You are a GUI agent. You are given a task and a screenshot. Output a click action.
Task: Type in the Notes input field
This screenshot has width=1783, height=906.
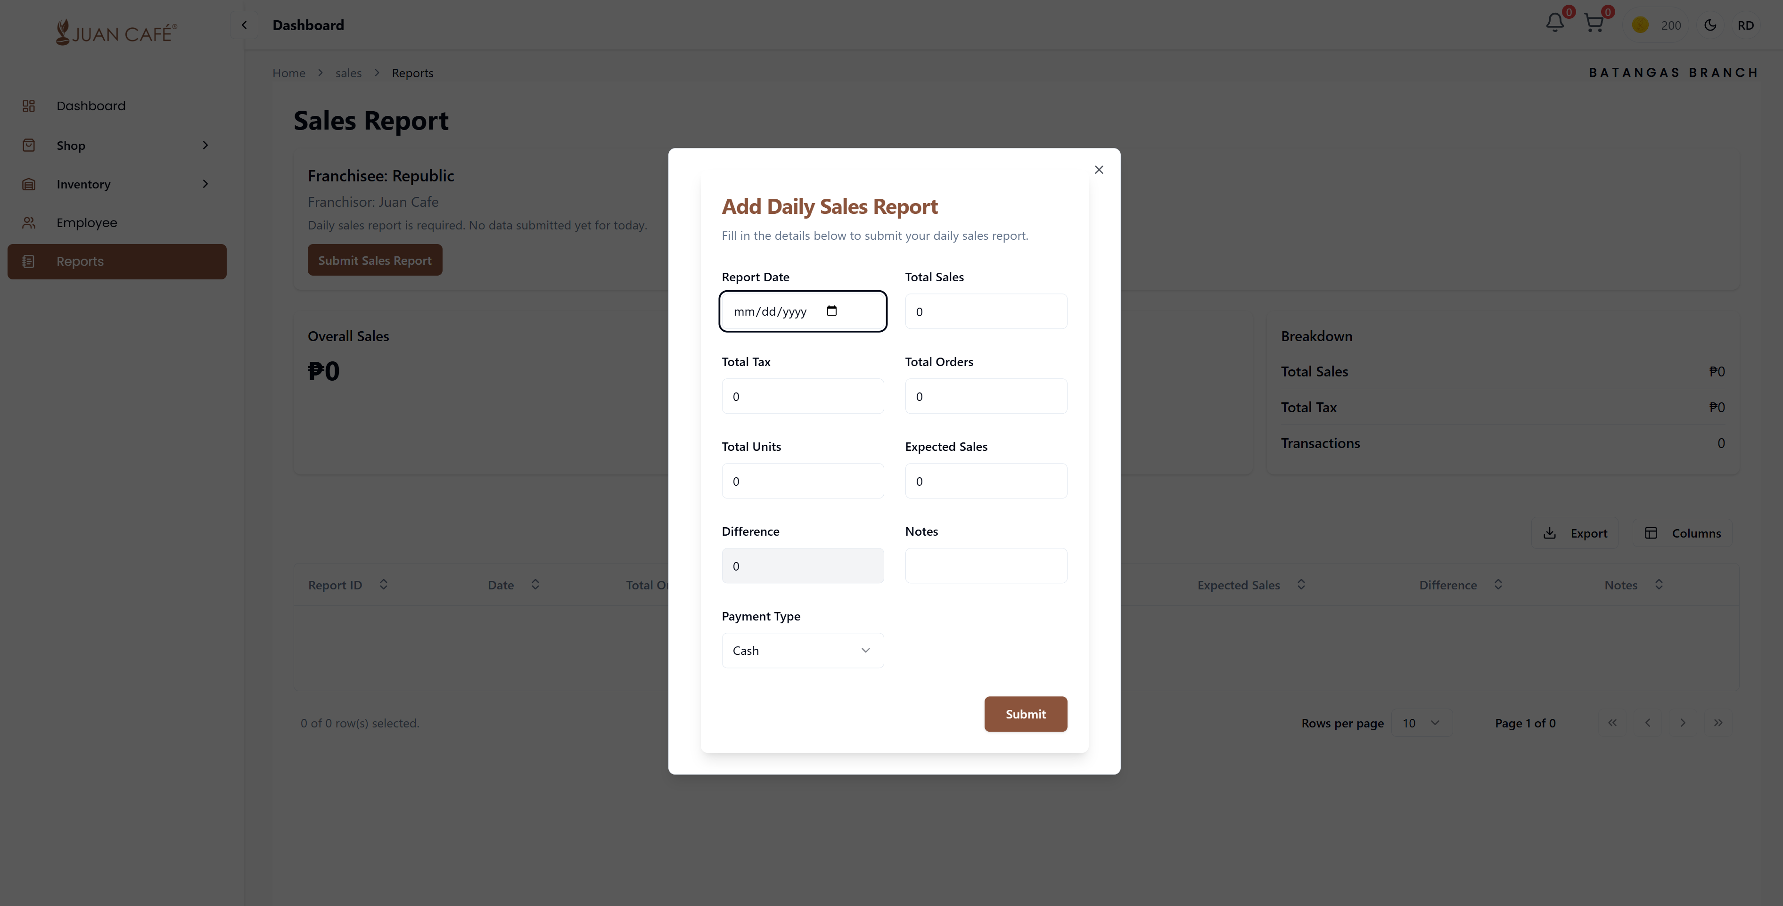tap(986, 565)
